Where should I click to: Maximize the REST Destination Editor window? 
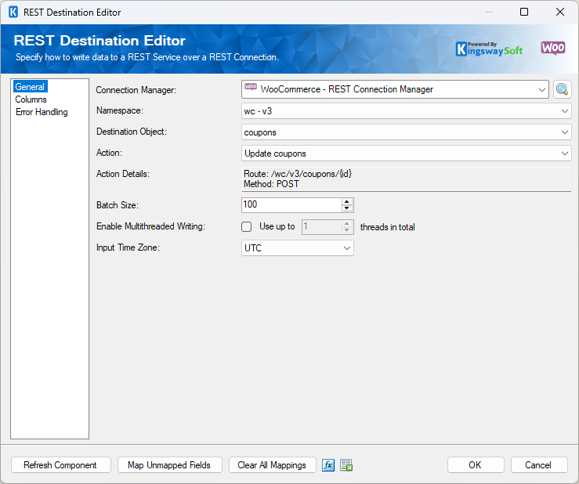(524, 12)
